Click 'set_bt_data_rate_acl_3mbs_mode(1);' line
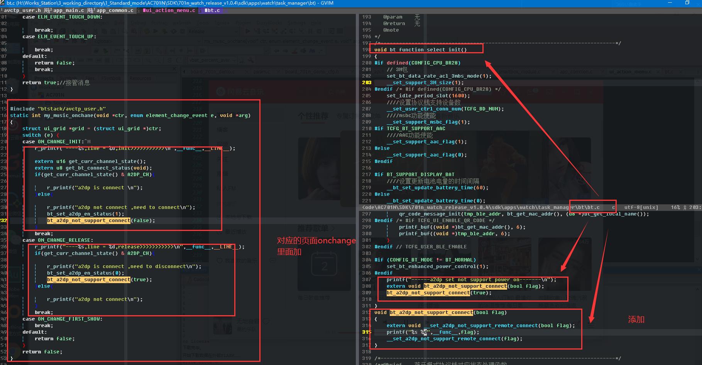The width and height of the screenshot is (702, 365). pos(439,76)
